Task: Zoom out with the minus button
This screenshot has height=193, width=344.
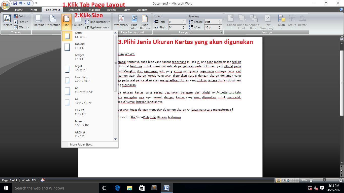Action: pyautogui.click(x=311, y=180)
